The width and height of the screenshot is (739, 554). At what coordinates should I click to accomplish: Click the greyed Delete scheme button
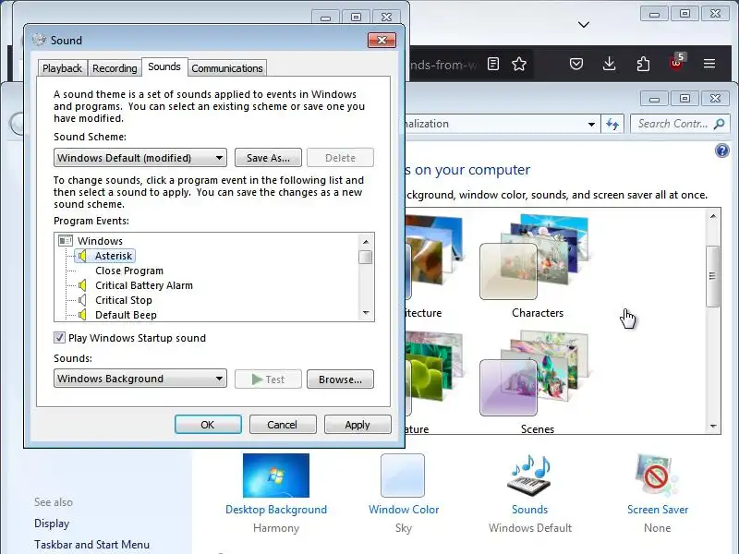[x=340, y=158]
